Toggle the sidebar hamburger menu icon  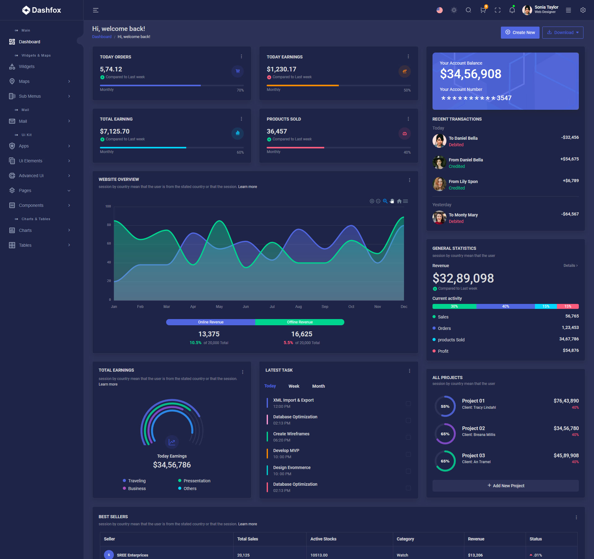96,10
